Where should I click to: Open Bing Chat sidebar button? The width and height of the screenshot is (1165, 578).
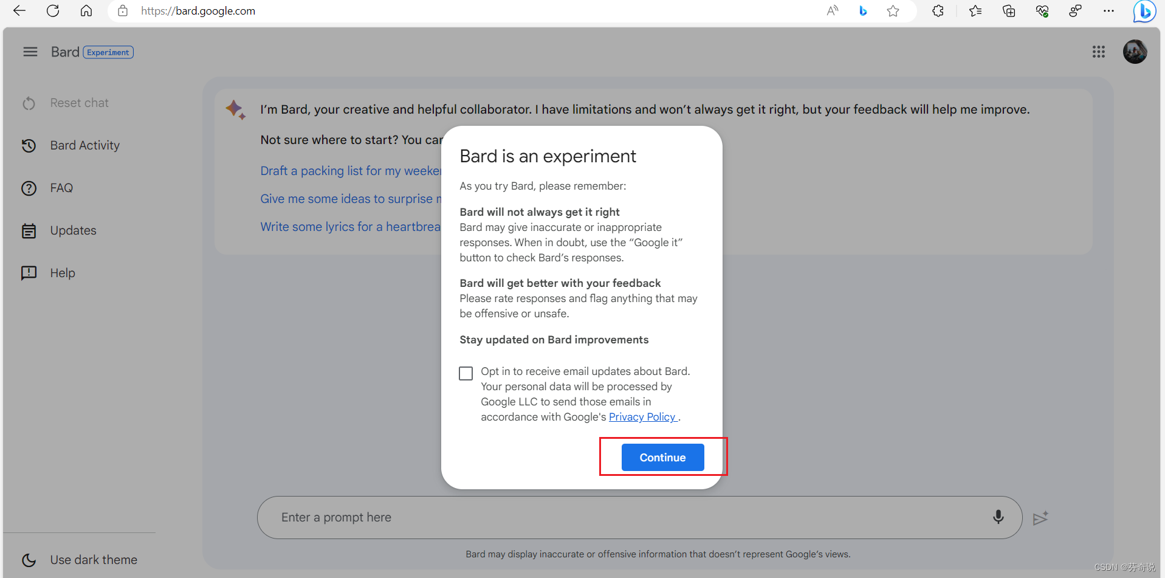[1144, 11]
